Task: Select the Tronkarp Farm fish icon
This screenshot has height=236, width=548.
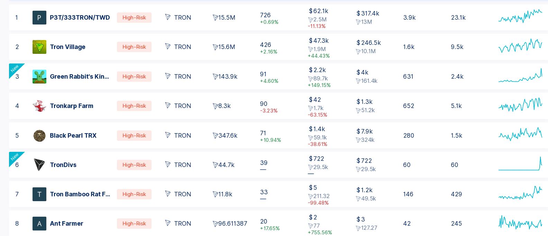Action: click(x=39, y=106)
